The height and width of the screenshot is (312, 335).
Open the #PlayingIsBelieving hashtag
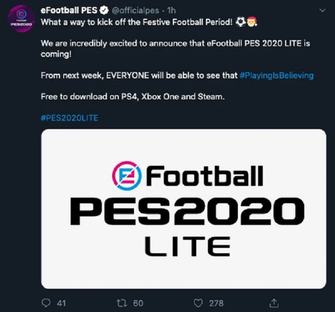[276, 75]
